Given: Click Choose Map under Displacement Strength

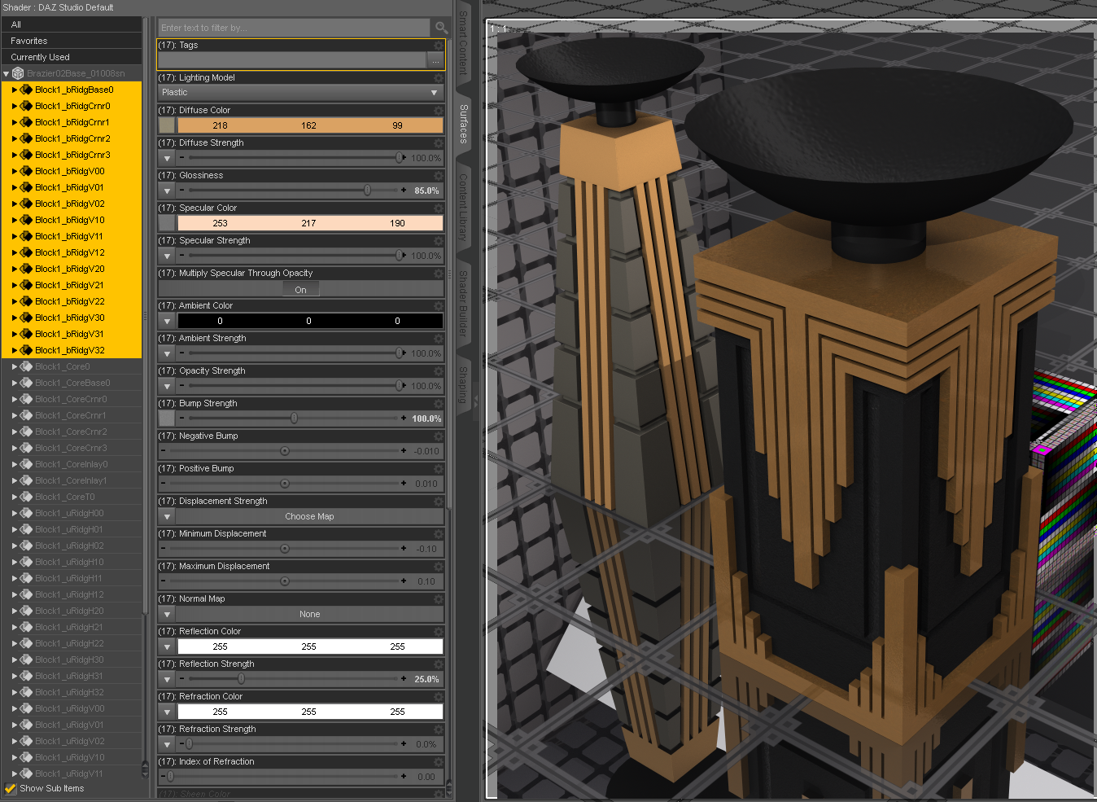Looking at the screenshot, I should (310, 516).
